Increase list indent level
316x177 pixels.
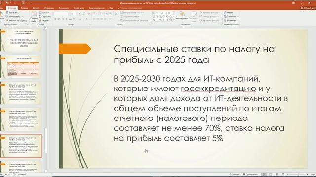click(111, 14)
